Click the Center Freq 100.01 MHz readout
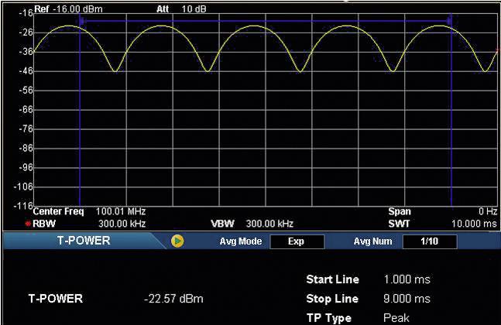The width and height of the screenshot is (501, 325). point(90,211)
